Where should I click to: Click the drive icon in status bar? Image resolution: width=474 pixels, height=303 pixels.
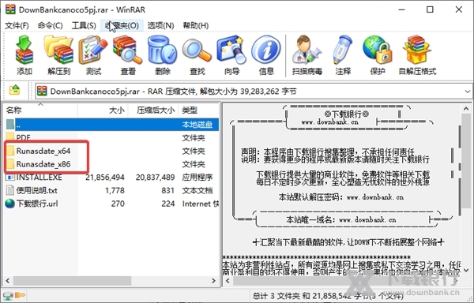(8, 295)
